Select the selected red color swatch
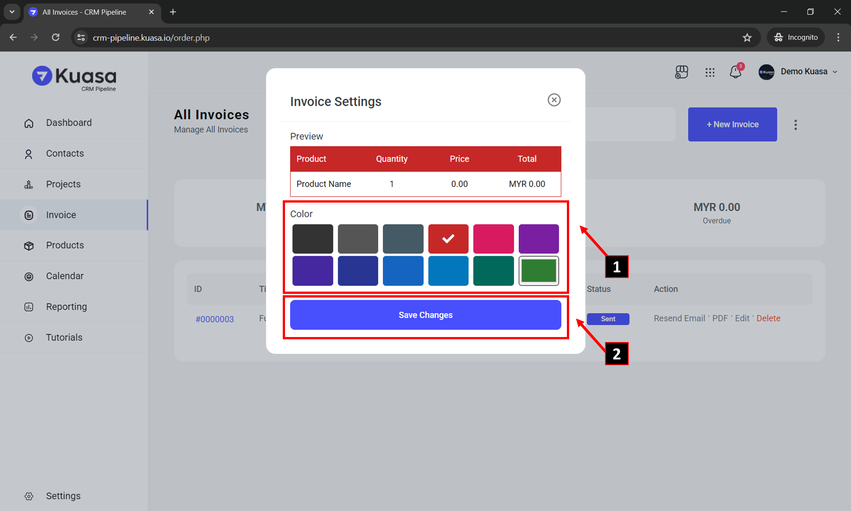This screenshot has width=851, height=511. pyautogui.click(x=448, y=238)
